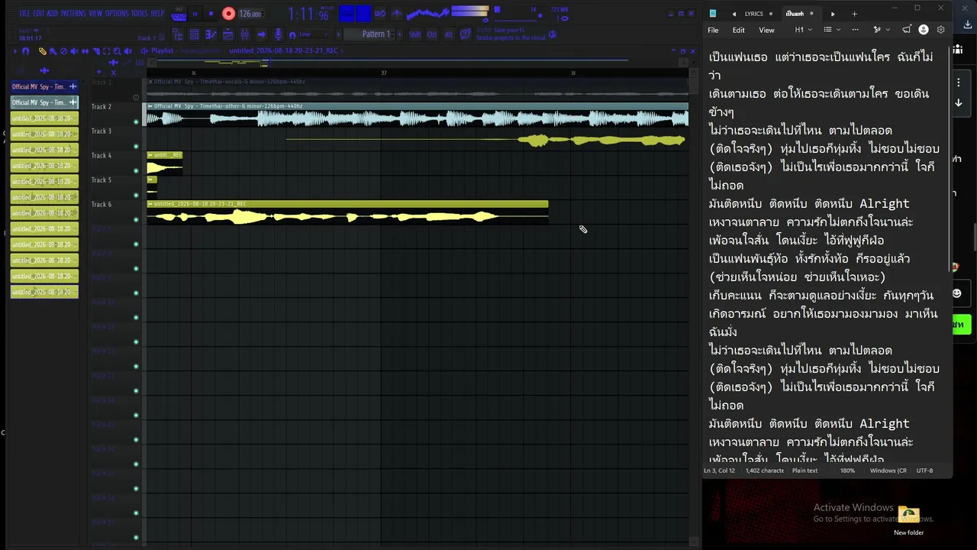This screenshot has height=550, width=977.
Task: Select the Paint brush tool in Playlist
Action: pyautogui.click(x=53, y=51)
